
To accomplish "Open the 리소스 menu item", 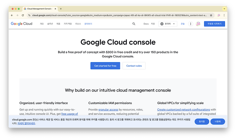I will click(x=78, y=24).
